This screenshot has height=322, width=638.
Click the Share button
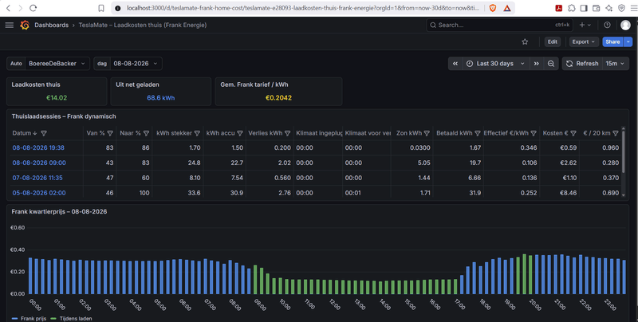[612, 42]
